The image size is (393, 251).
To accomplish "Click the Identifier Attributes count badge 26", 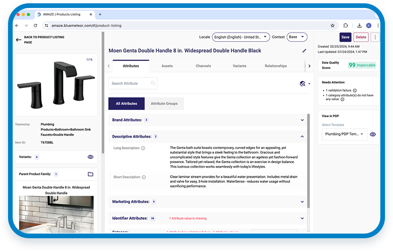I will coord(153,218).
